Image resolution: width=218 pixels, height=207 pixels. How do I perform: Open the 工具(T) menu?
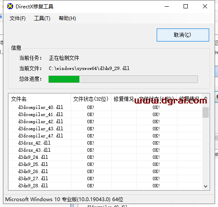point(42,18)
